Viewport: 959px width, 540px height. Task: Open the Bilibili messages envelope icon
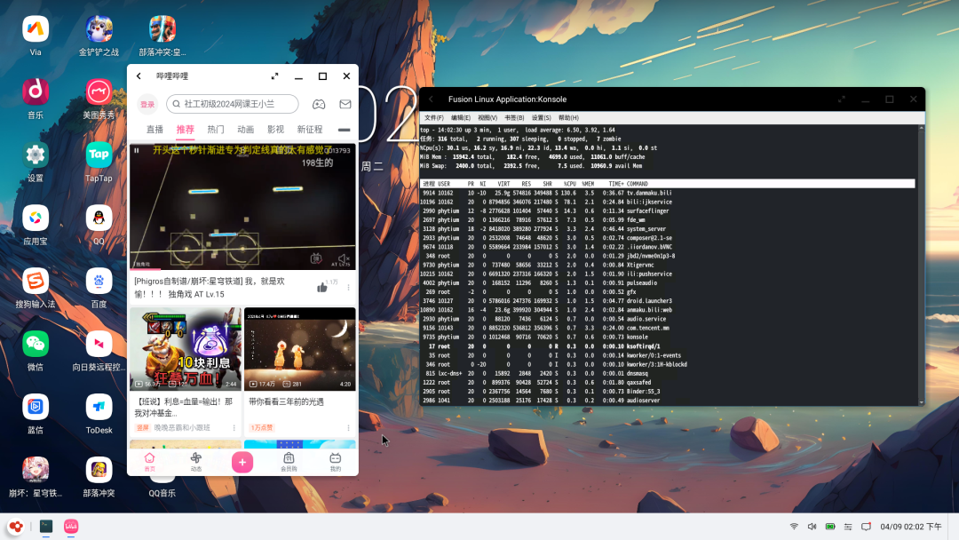[345, 104]
